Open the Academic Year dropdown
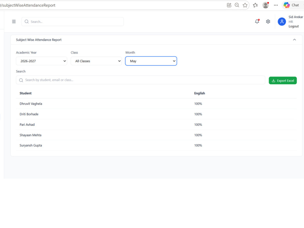Screen dimensions: 304x228 pos(41,61)
